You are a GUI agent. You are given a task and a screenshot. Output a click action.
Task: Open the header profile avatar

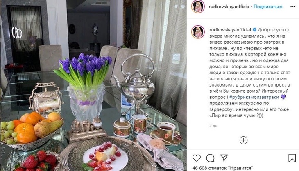coord(198,7)
